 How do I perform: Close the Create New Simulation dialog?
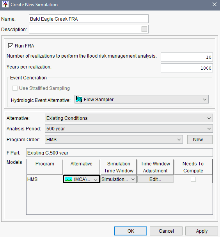(215, 4)
